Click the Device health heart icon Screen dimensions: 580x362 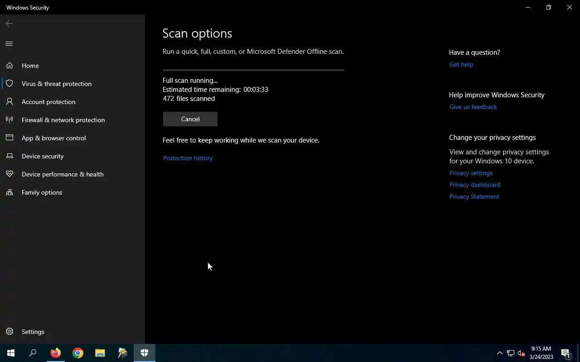[x=10, y=174]
